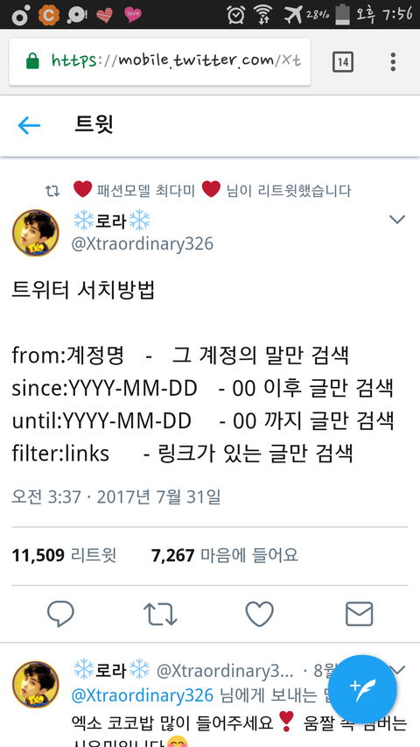Tap the alarm clock icon in status bar
The image size is (420, 747).
pos(235,15)
